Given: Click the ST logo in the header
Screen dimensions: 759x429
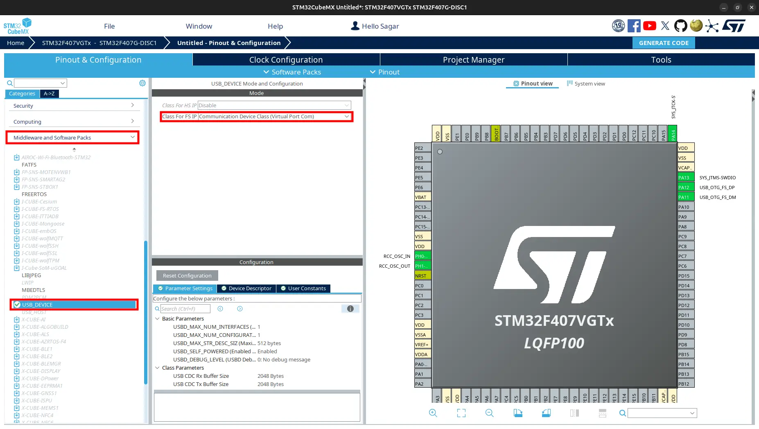Looking at the screenshot, I should click(734, 26).
